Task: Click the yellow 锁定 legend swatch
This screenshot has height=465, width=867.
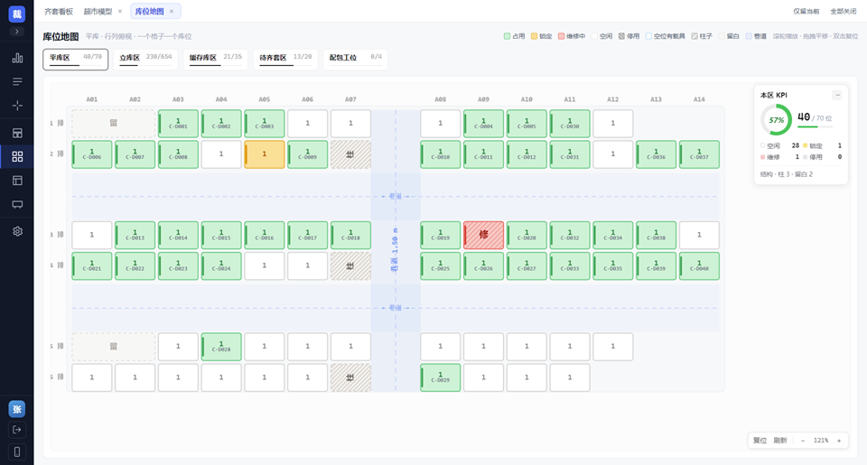Action: (534, 36)
